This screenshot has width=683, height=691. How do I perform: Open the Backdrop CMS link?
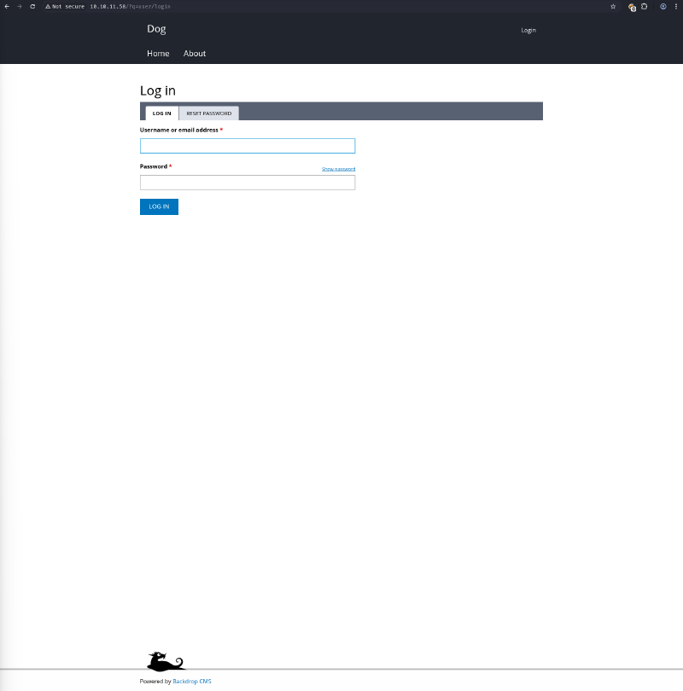(191, 681)
